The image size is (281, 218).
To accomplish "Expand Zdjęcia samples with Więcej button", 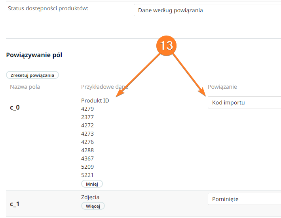I will [93, 206].
